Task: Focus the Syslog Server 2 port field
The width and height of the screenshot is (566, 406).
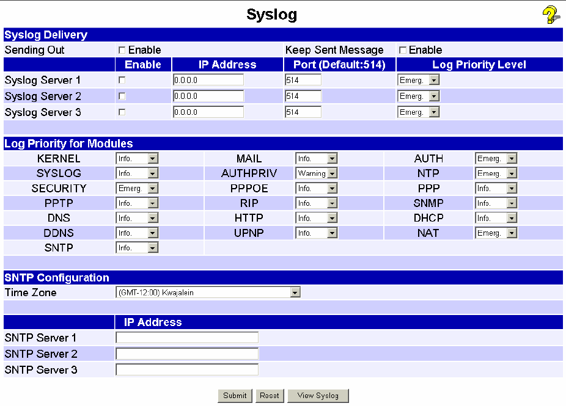Action: pyautogui.click(x=303, y=96)
